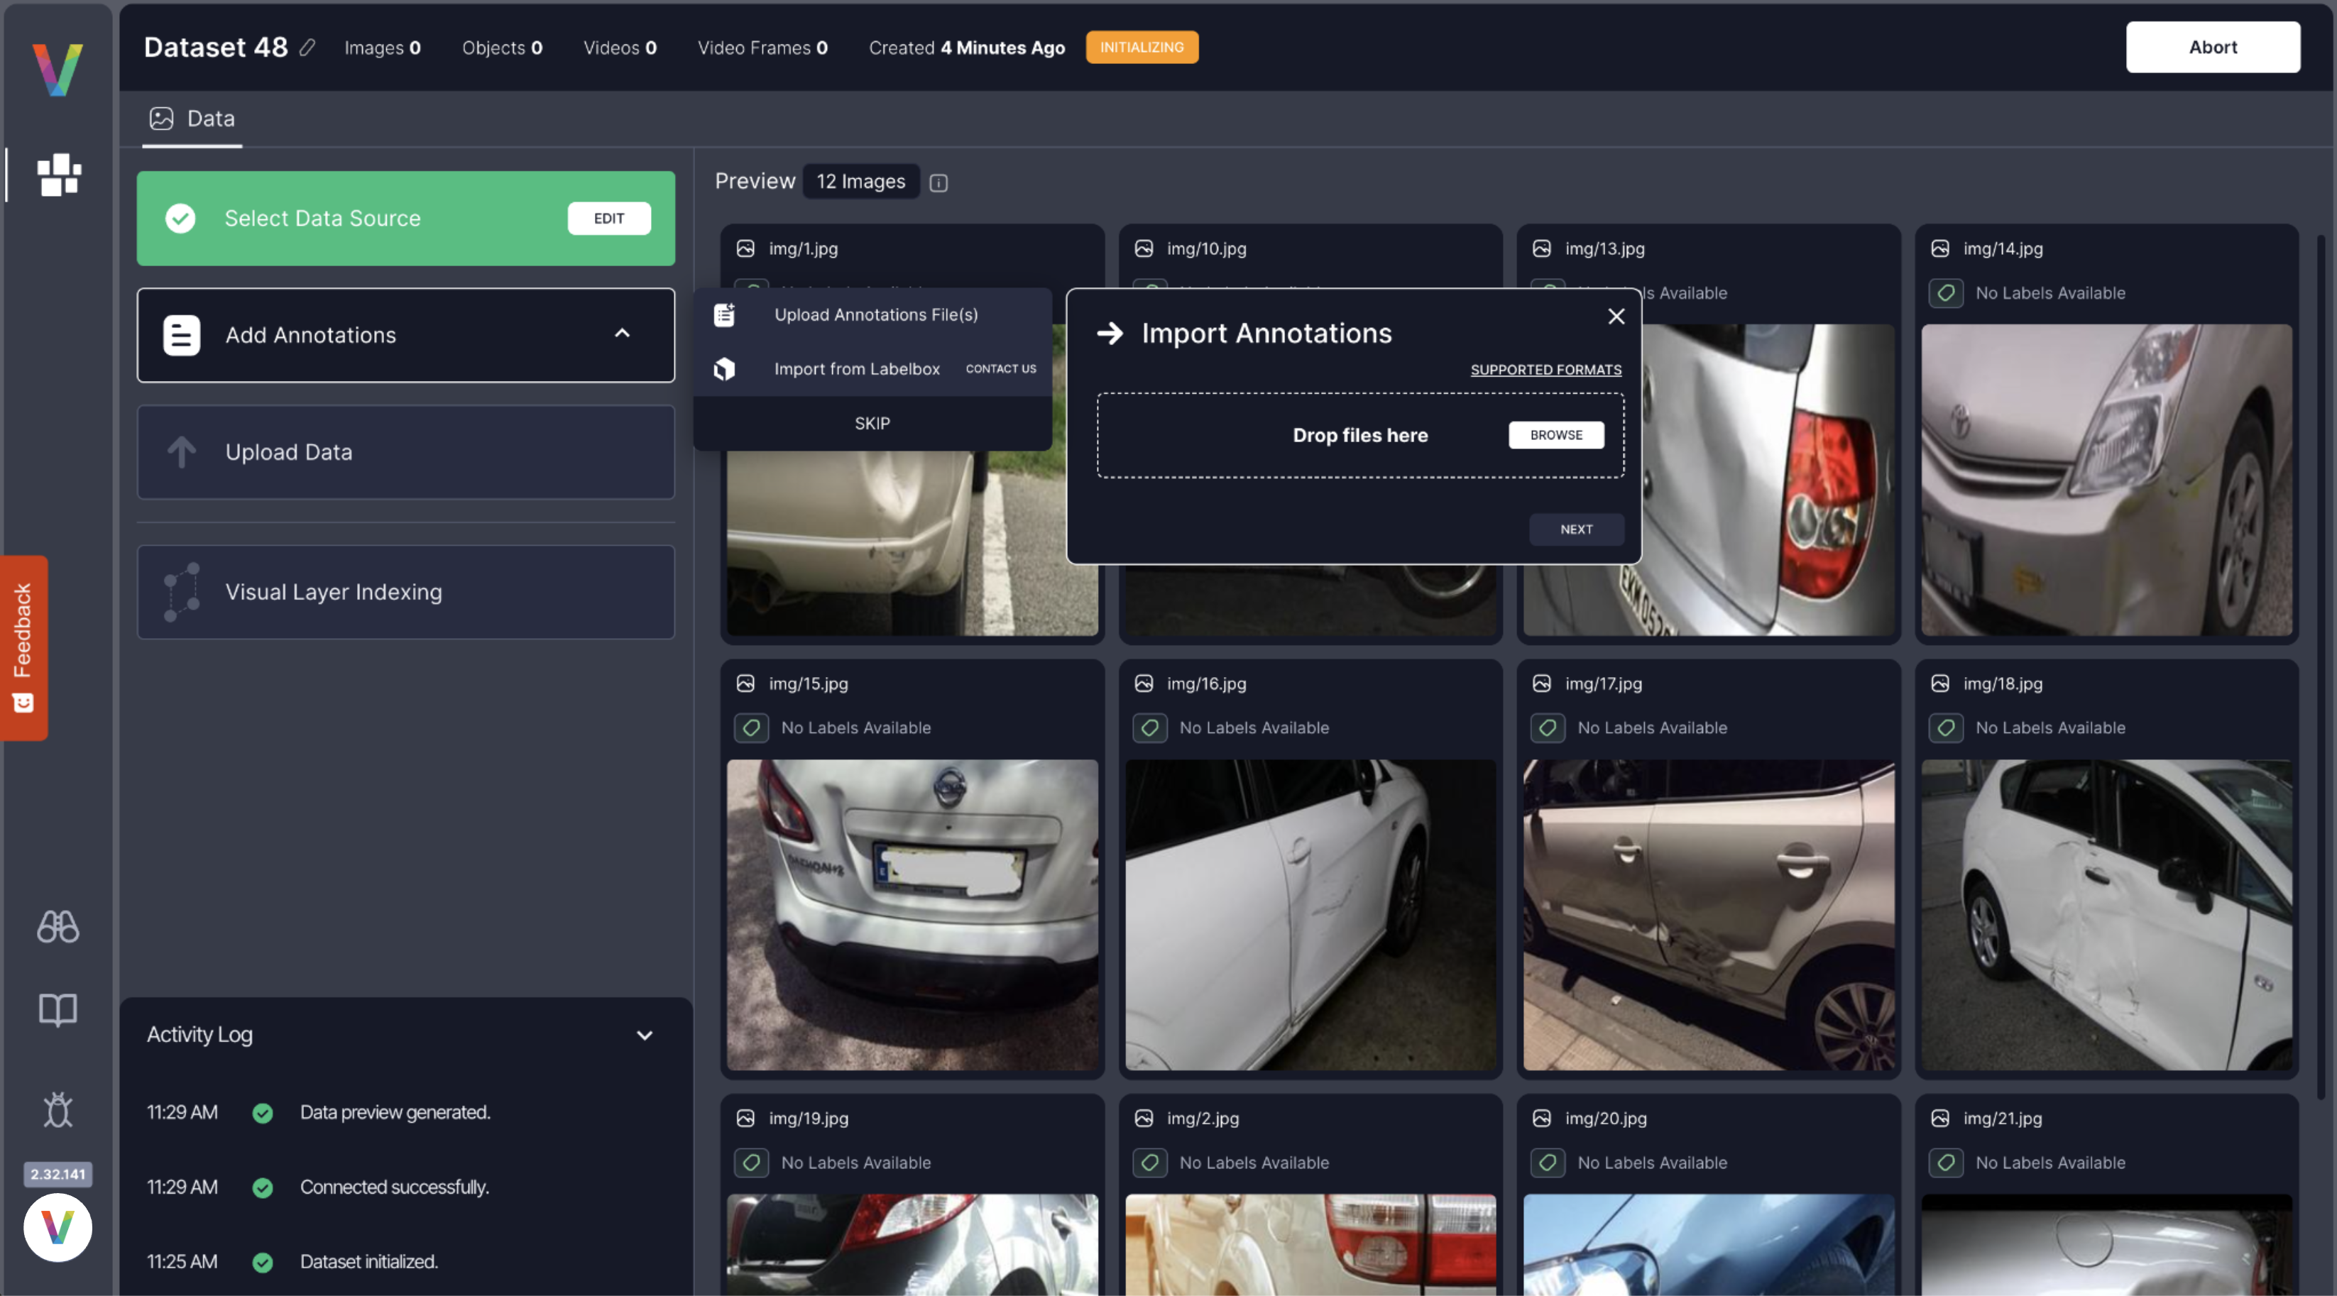Click the label tag icon on img/2.jpg
Screen dimensions: 2337x1296
coord(1149,1163)
